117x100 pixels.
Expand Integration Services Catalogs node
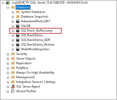pyautogui.click(x=8, y=82)
